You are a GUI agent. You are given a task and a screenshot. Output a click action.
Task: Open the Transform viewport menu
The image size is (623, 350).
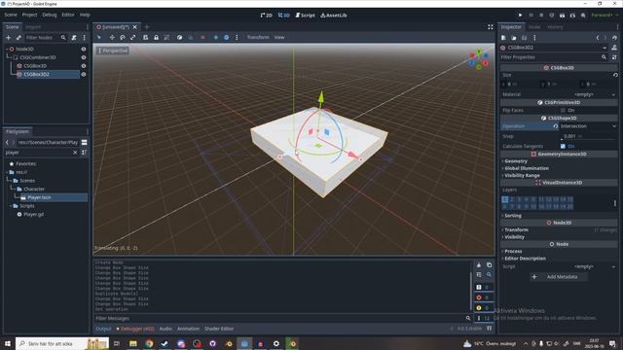tap(258, 37)
